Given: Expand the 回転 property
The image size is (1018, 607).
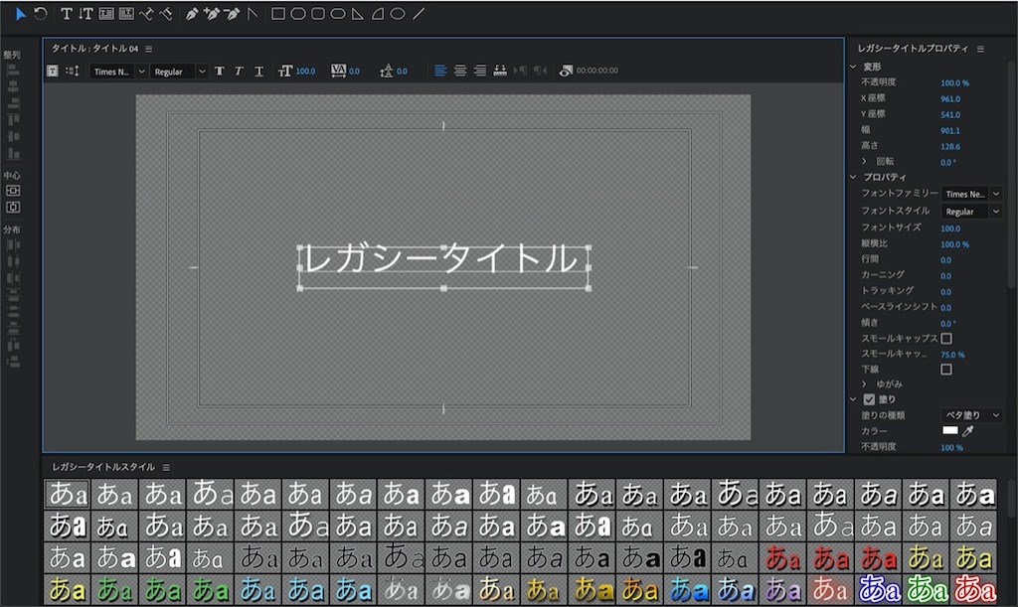Looking at the screenshot, I should 864,161.
